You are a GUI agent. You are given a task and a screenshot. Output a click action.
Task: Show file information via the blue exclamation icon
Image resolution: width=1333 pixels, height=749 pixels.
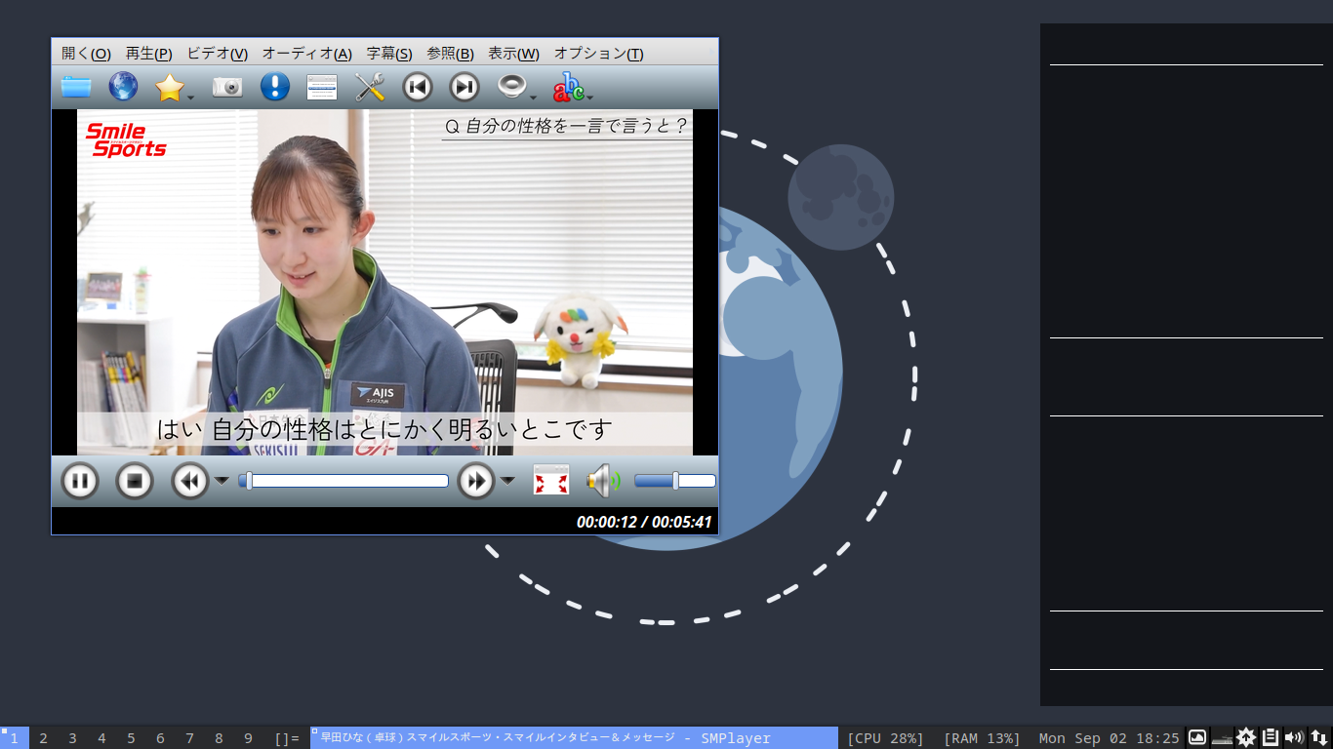tap(275, 87)
